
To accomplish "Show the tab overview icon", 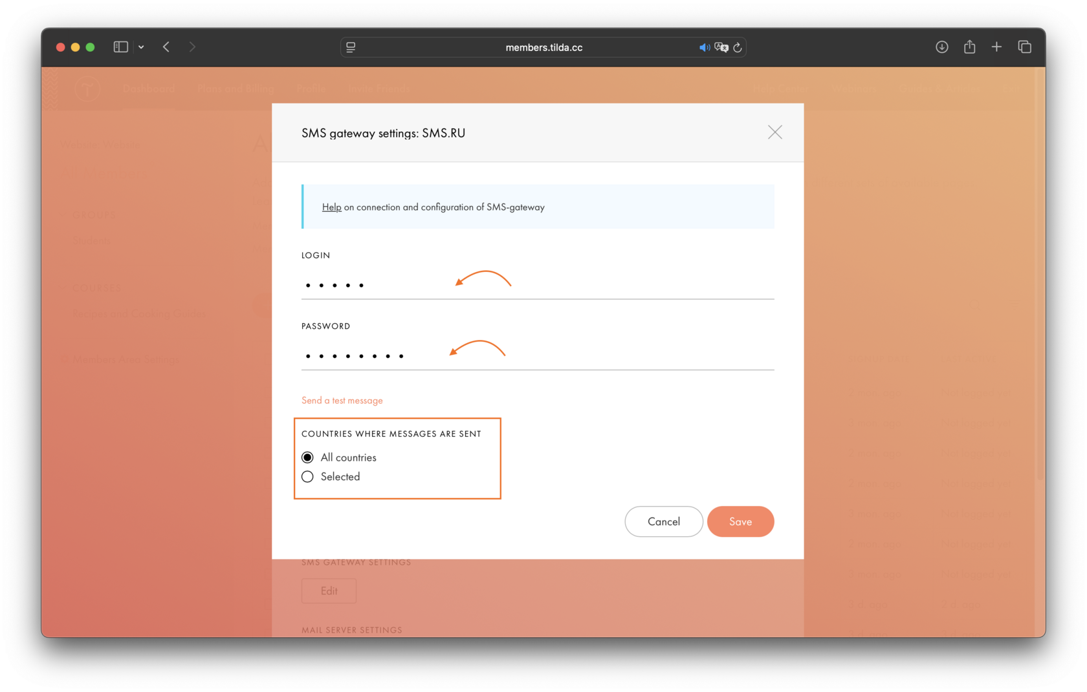I will pyautogui.click(x=1024, y=47).
